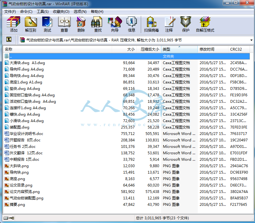
Task: Select file 开题报告 8页.doc
Action: pos(25,140)
